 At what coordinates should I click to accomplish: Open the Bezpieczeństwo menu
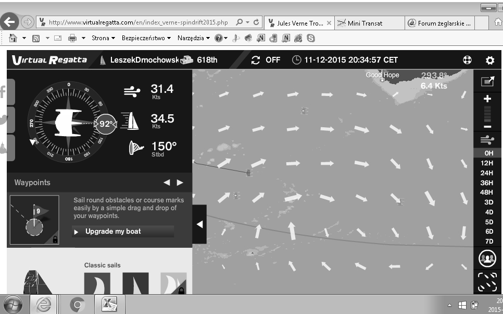[146, 38]
